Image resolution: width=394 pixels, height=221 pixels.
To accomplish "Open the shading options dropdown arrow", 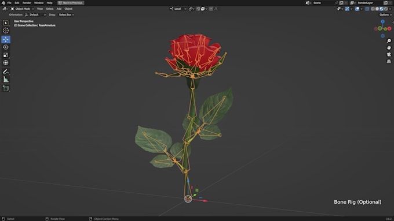I will 390,9.
